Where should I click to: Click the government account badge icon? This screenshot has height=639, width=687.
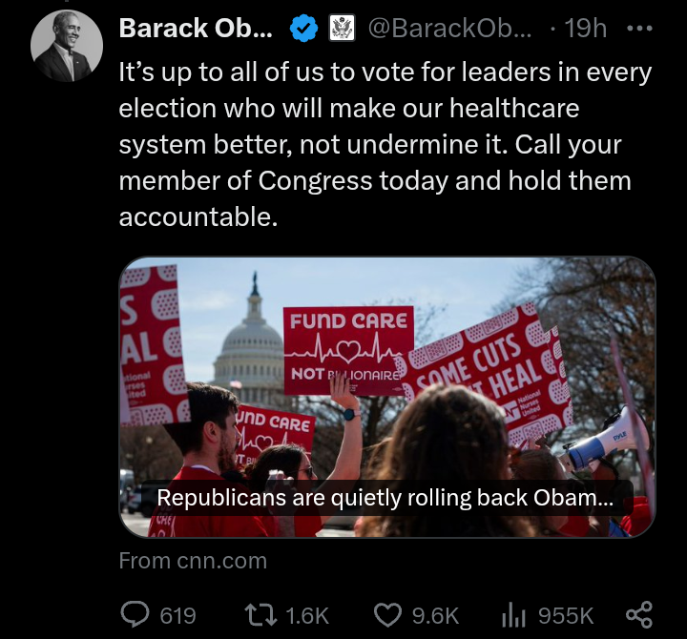coord(342,30)
